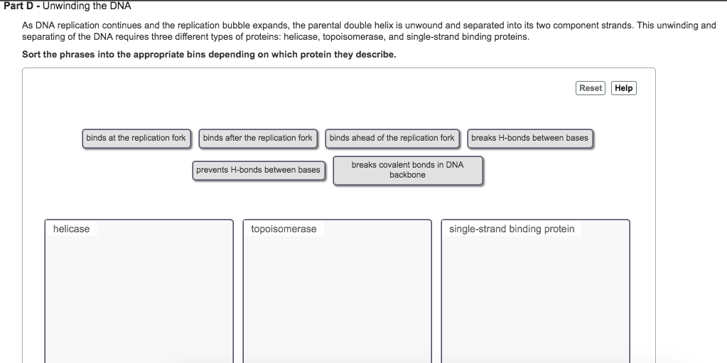Select 'breaks H-bonds between bases' phrase
The image size is (727, 363).
tap(529, 138)
